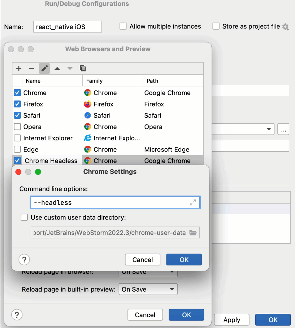
Task: Enable the Opera browser checkbox
Action: 17,127
